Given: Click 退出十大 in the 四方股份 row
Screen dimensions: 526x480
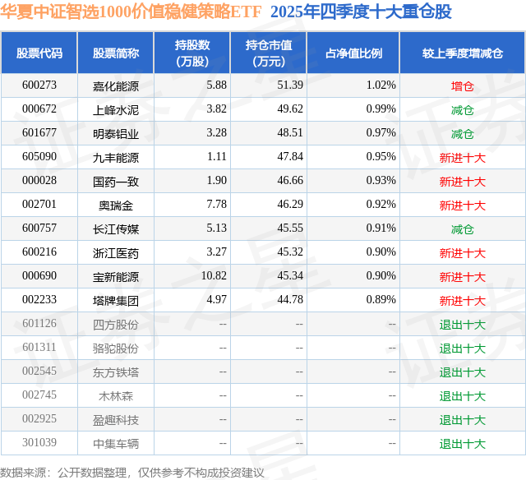Looking at the screenshot, I should click(x=463, y=324).
